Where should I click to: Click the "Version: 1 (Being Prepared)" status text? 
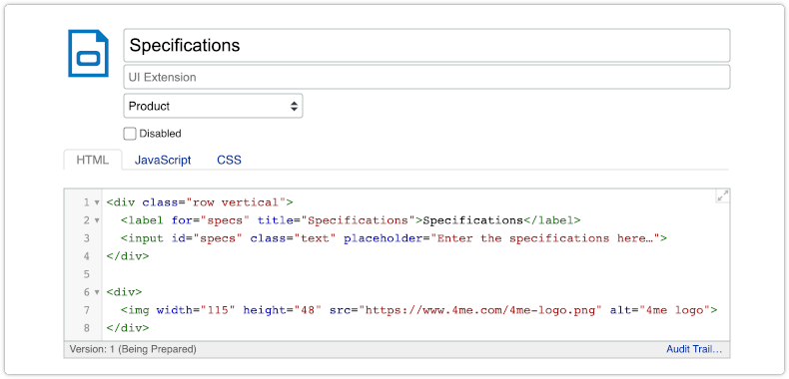click(133, 349)
